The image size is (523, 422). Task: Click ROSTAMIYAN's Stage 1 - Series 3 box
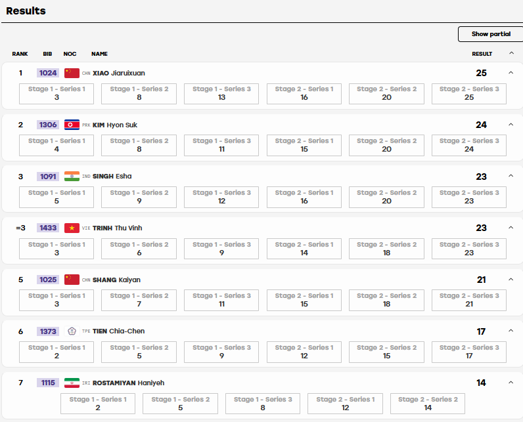click(x=263, y=404)
